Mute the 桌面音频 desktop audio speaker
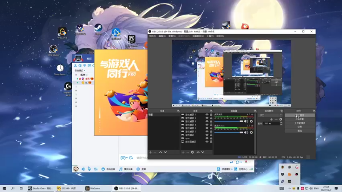342x192 pixels. [246, 121]
